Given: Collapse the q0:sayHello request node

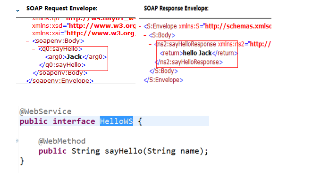Looking at the screenshot, I should pyautogui.click(x=34, y=49).
